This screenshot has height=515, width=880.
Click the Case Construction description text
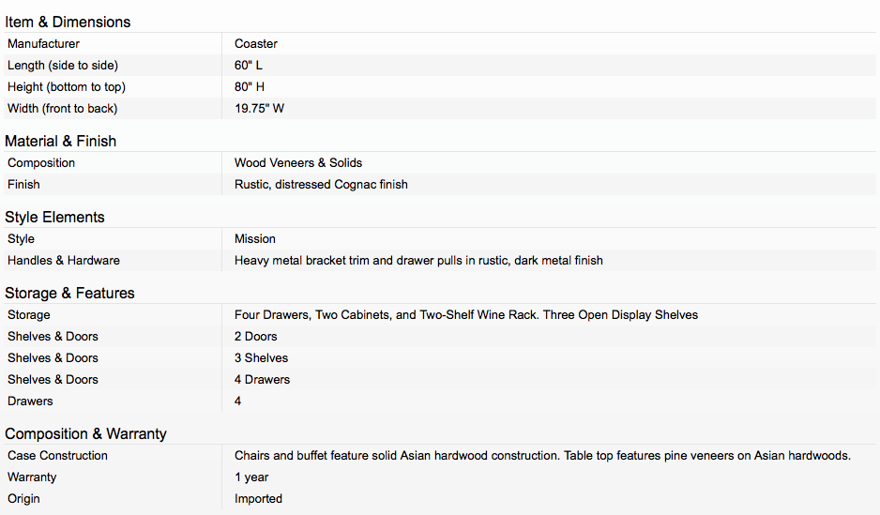pos(542,456)
